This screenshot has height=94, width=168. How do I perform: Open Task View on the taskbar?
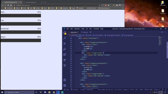point(36,92)
